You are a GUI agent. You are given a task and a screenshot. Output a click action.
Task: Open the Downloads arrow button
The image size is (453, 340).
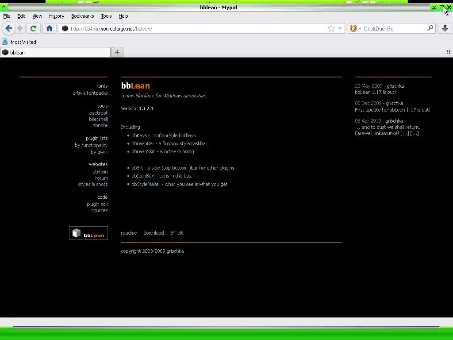445,28
